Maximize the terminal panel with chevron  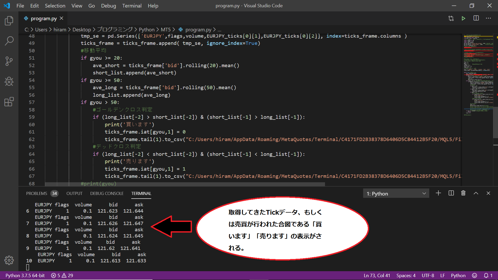coord(476,193)
